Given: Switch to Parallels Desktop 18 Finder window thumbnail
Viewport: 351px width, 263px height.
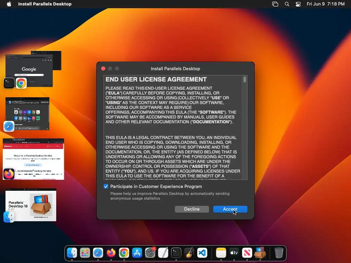Looking at the screenshot, I should [x=31, y=205].
